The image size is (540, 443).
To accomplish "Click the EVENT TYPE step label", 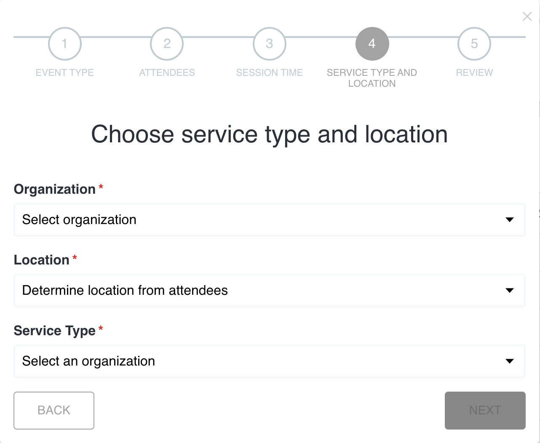I will [65, 72].
